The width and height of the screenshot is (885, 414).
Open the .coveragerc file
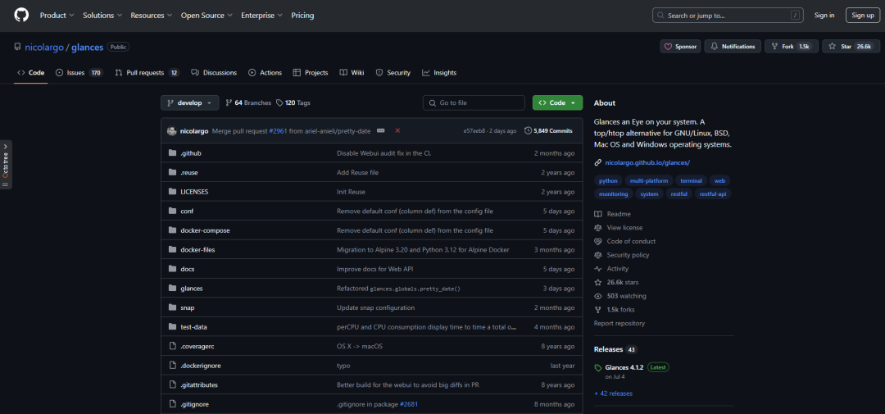(198, 346)
